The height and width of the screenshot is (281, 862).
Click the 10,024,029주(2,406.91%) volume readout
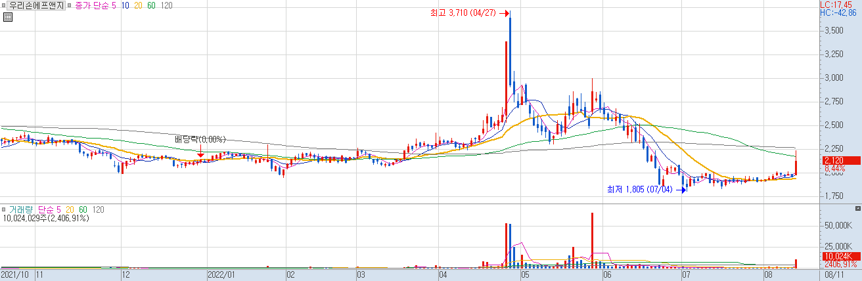tap(46, 218)
